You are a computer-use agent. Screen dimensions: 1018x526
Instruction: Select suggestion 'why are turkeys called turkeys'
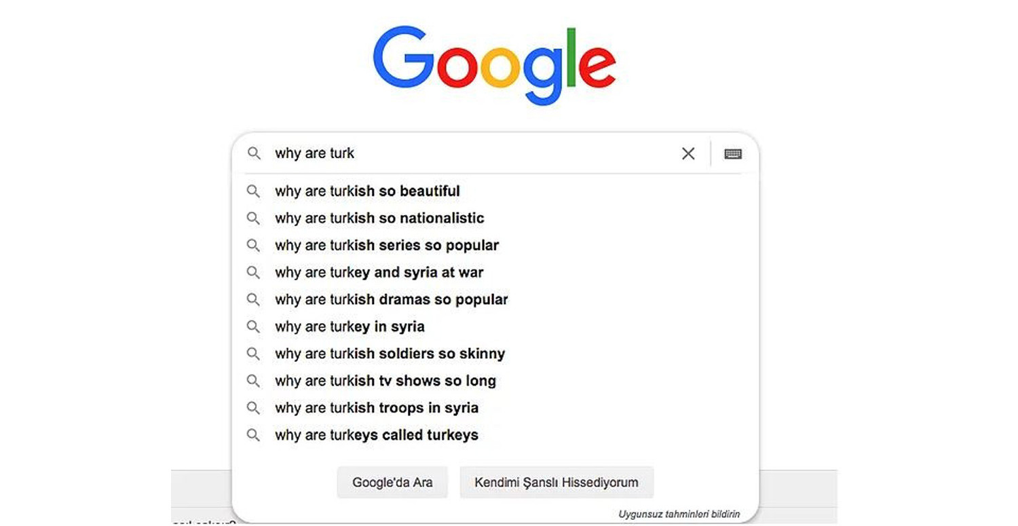pos(377,435)
